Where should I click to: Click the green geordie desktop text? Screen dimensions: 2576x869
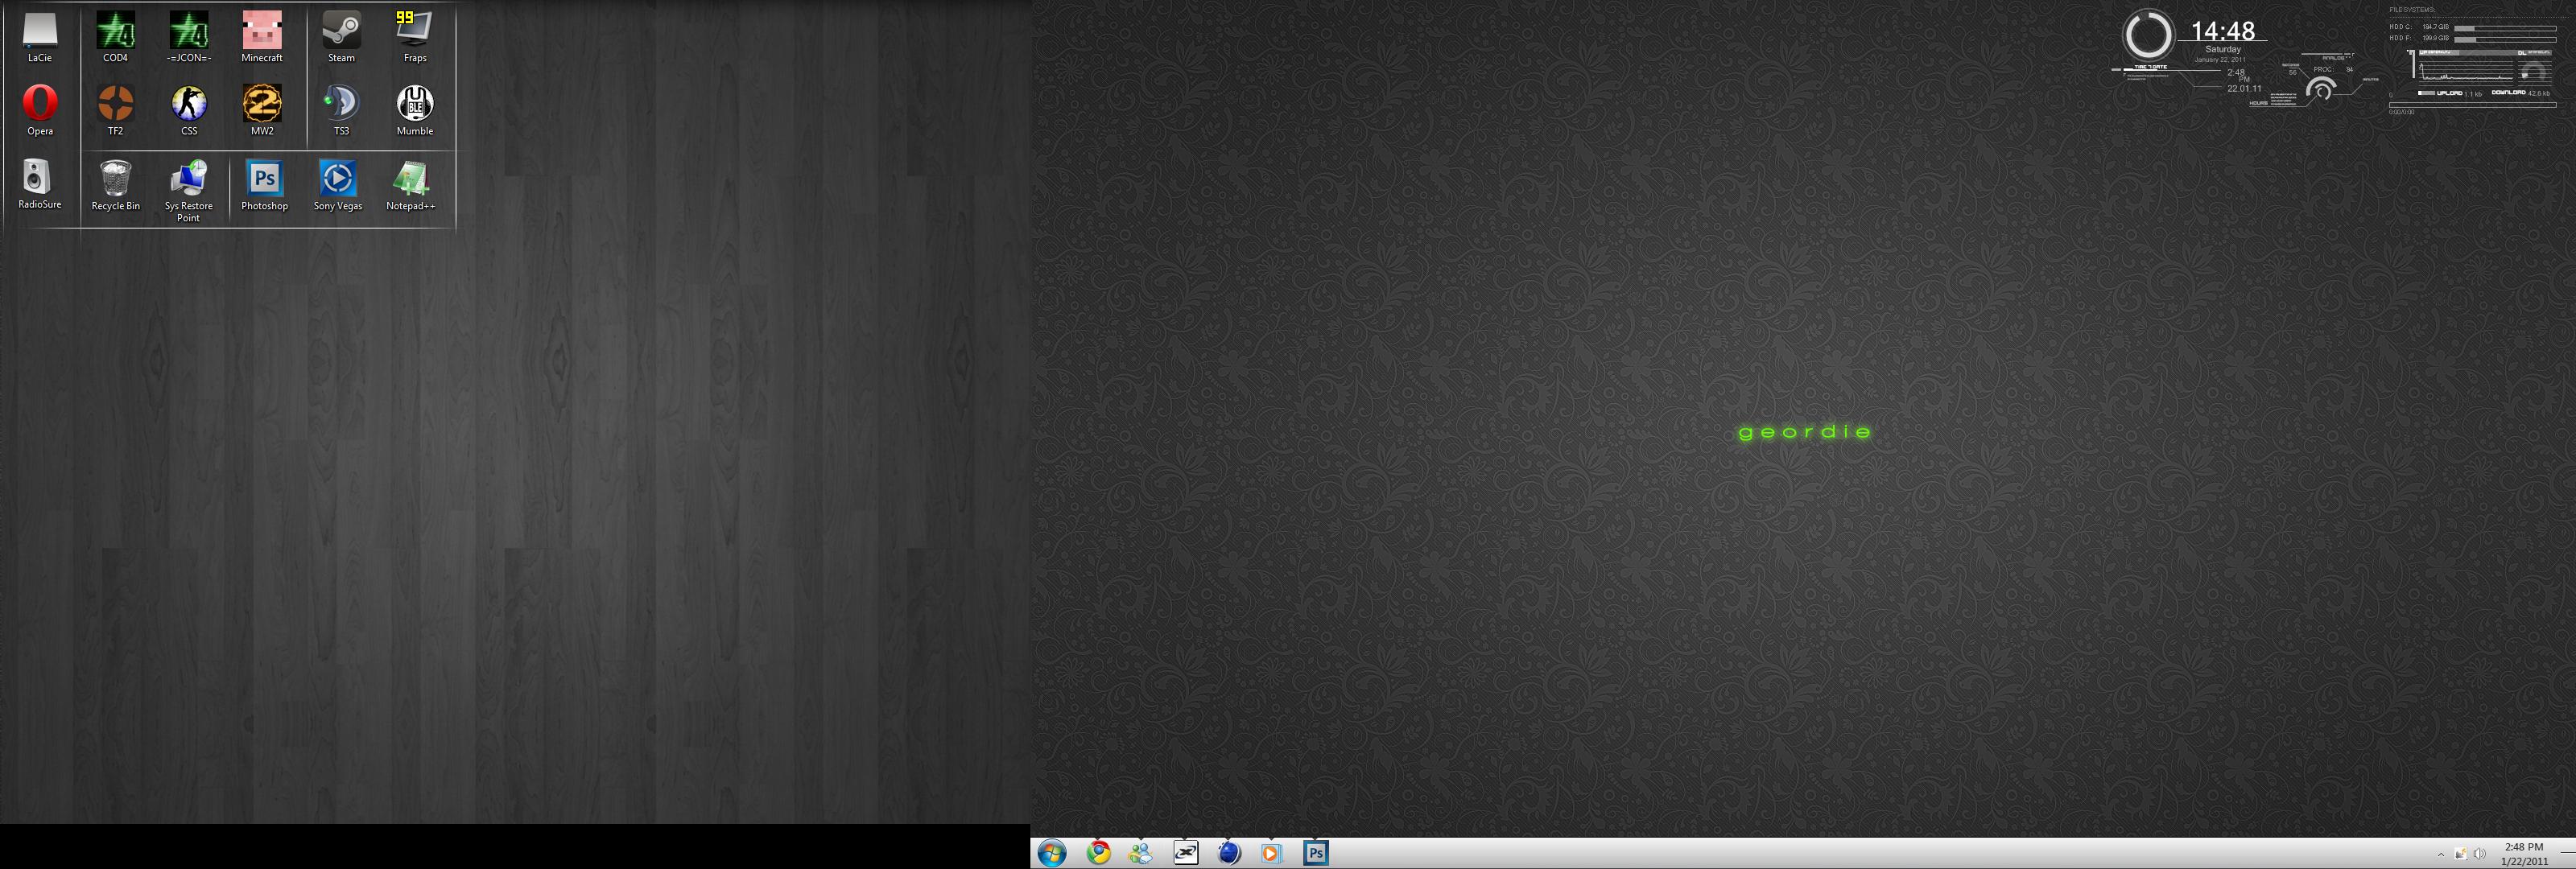click(x=1805, y=432)
